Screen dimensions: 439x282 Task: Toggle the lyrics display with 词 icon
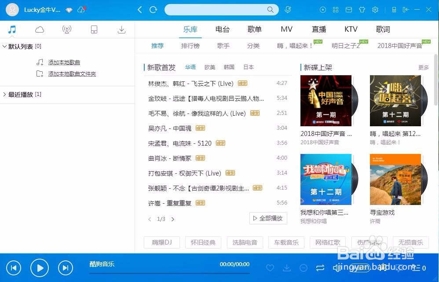point(382,267)
